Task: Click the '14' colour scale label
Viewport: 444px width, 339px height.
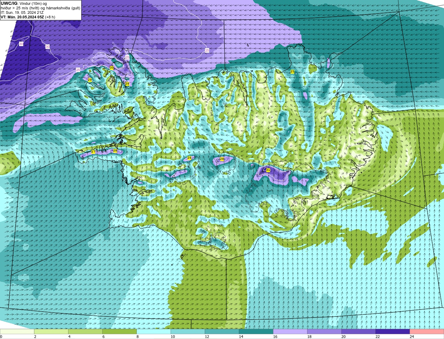Action: click(x=241, y=337)
